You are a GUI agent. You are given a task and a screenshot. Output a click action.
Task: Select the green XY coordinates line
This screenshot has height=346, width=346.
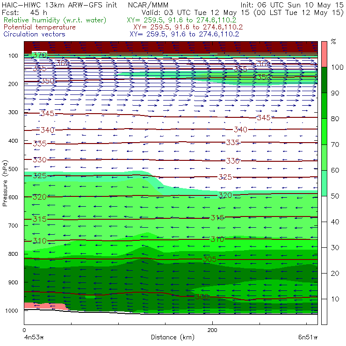(181, 20)
